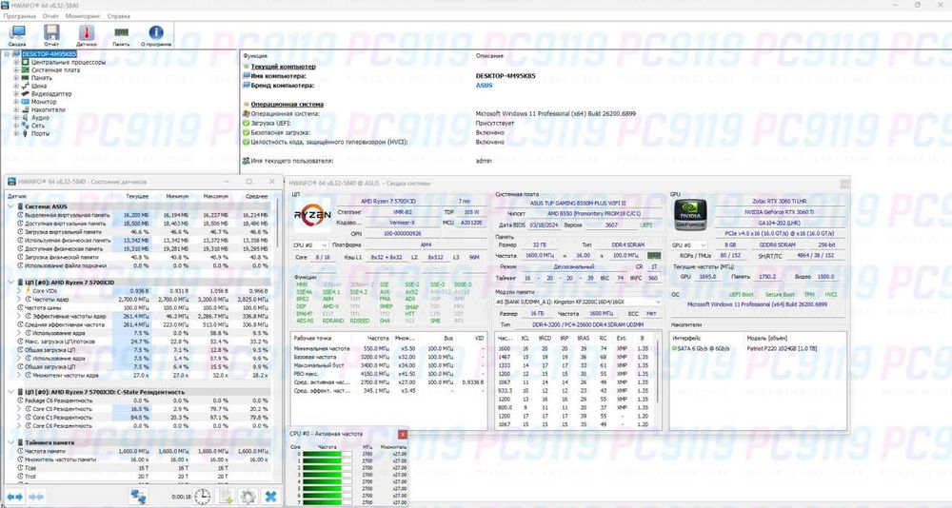Close the CPU #0 Активная частота window
Screen dimensions: 952x508
[x=403, y=435]
